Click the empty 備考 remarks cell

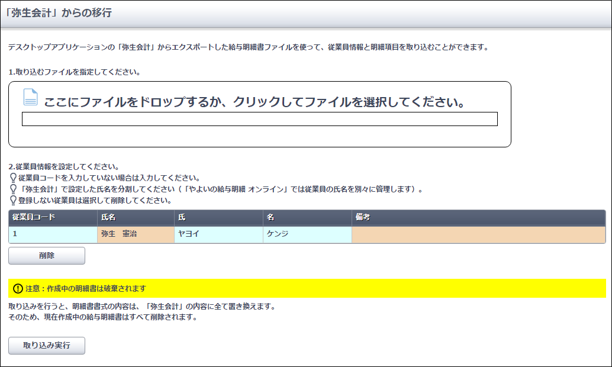[479, 234]
